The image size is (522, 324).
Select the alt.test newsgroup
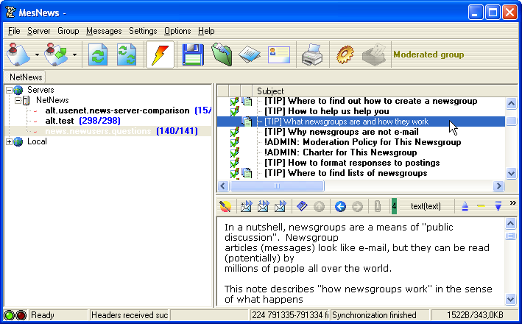pyautogui.click(x=60, y=121)
